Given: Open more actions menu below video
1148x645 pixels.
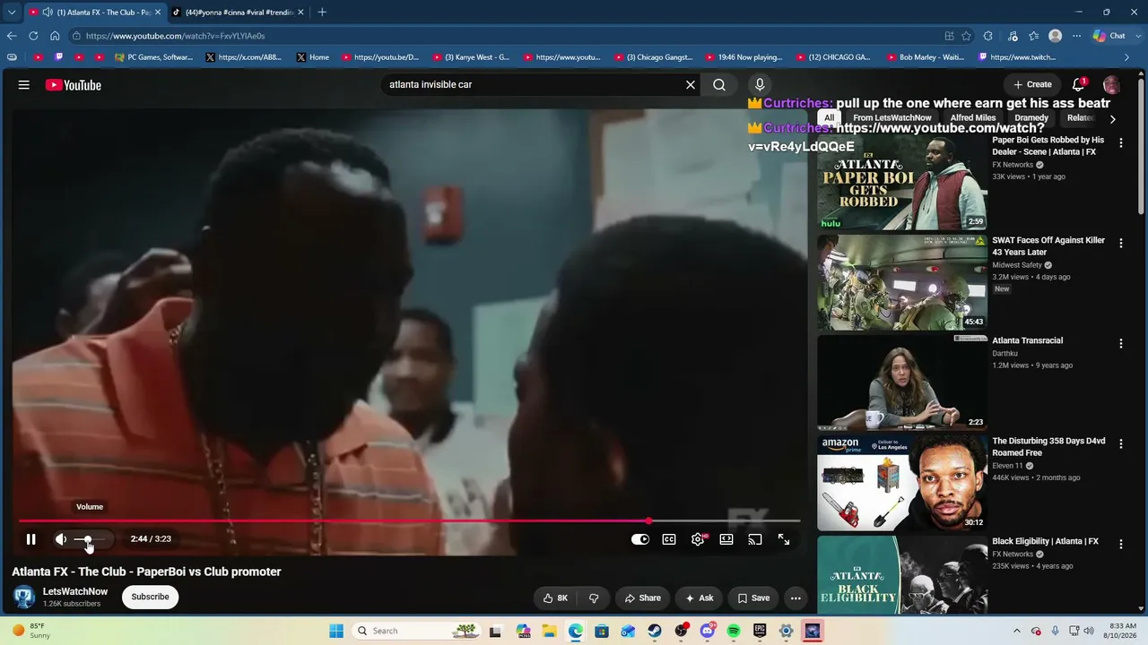Looking at the screenshot, I should pyautogui.click(x=796, y=598).
